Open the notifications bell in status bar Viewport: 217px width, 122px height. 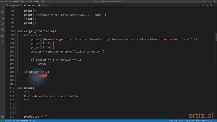(215, 121)
